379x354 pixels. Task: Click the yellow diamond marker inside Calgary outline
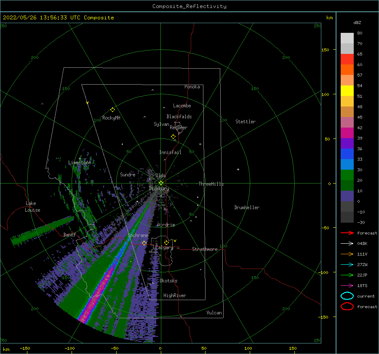pyautogui.click(x=166, y=242)
